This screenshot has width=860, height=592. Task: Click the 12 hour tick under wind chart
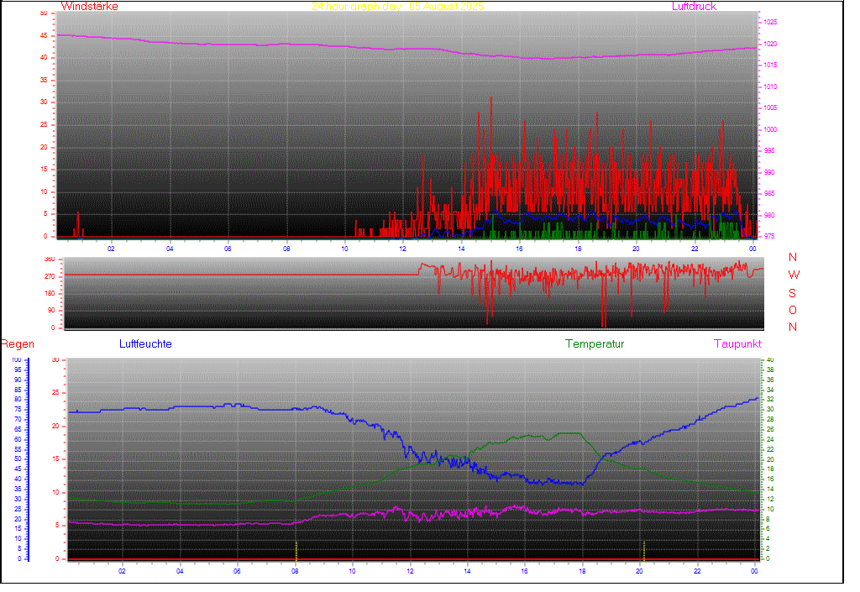pyautogui.click(x=402, y=248)
